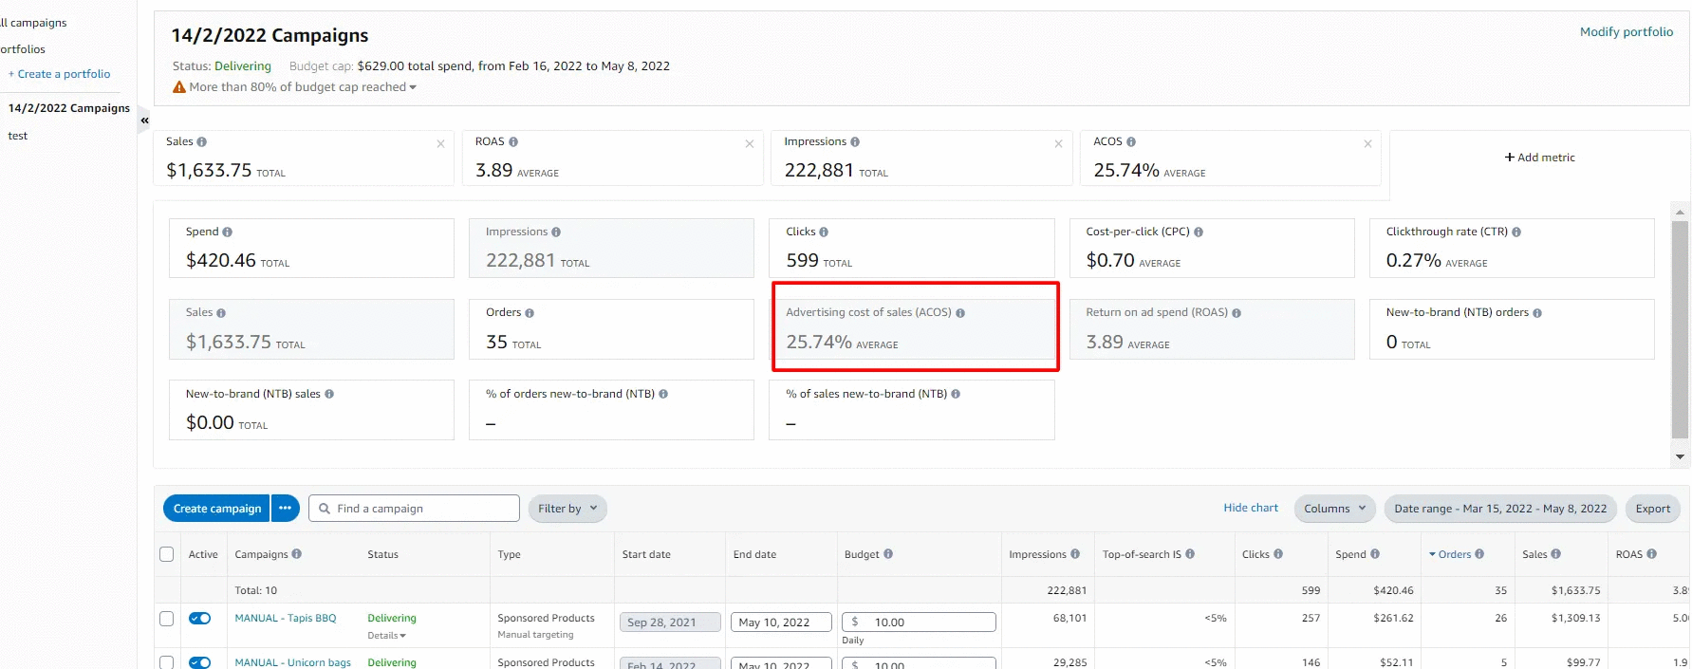Viewport: 1692px width, 669px height.
Task: Select the MANUAL - Tapis BBQ row checkbox
Action: click(167, 619)
